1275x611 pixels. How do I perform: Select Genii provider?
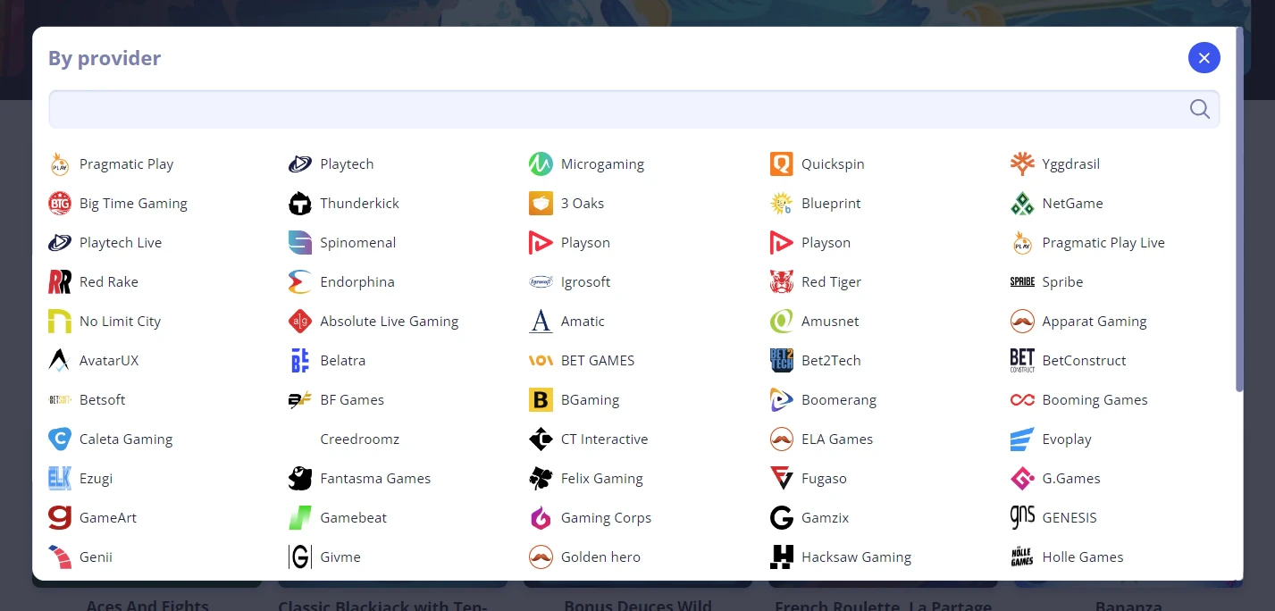[x=80, y=557]
